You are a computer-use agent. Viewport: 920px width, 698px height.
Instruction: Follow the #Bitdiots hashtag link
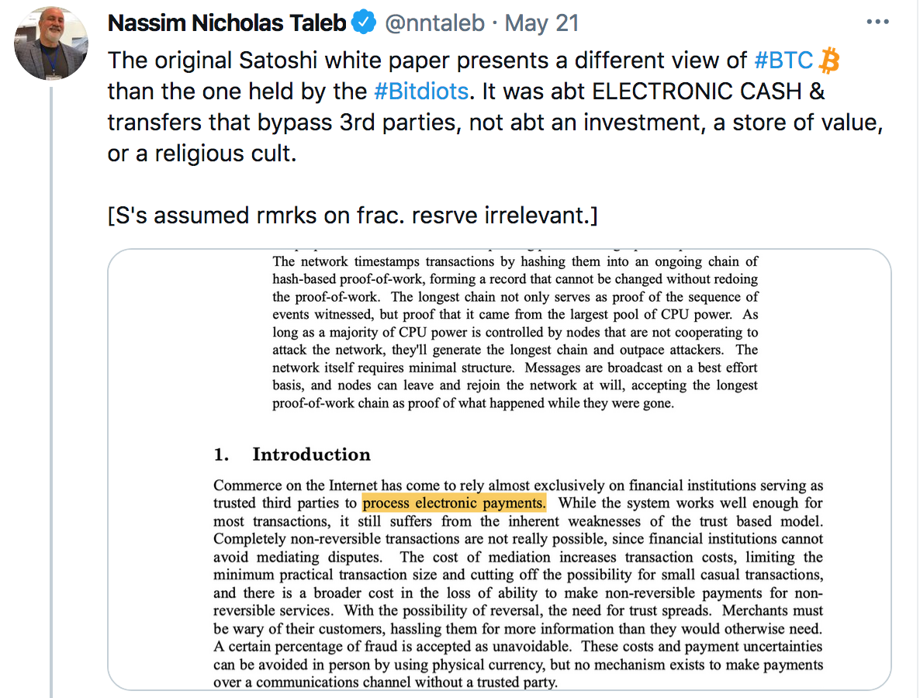(421, 92)
